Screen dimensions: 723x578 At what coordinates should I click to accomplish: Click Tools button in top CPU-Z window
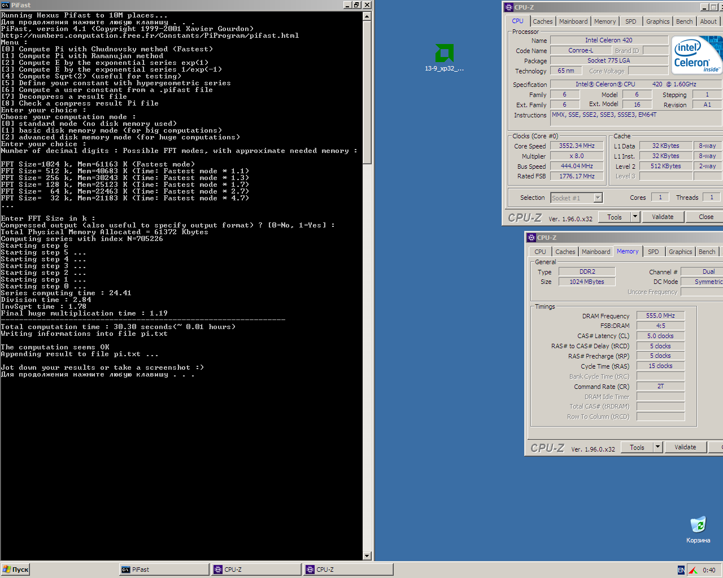[x=615, y=217]
